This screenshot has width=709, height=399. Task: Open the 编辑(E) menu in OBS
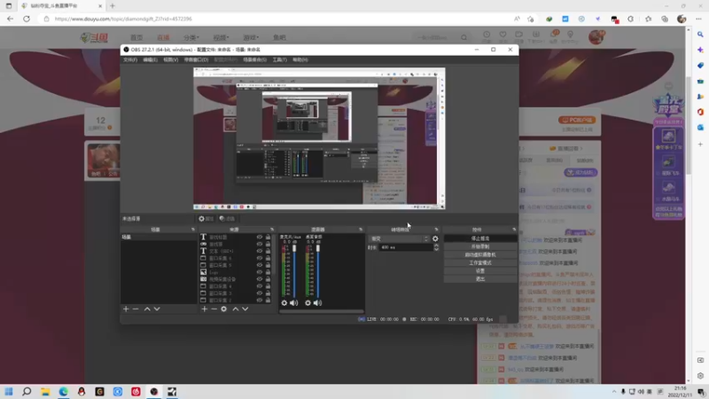[150, 59]
